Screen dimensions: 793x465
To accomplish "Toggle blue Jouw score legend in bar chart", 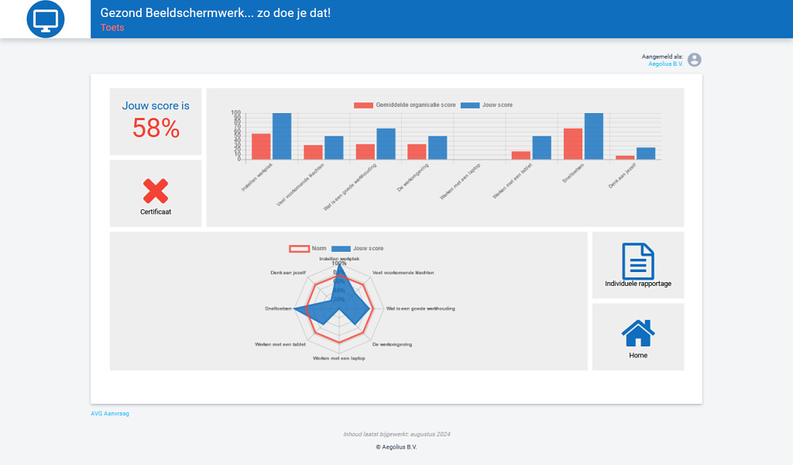I will coord(470,105).
